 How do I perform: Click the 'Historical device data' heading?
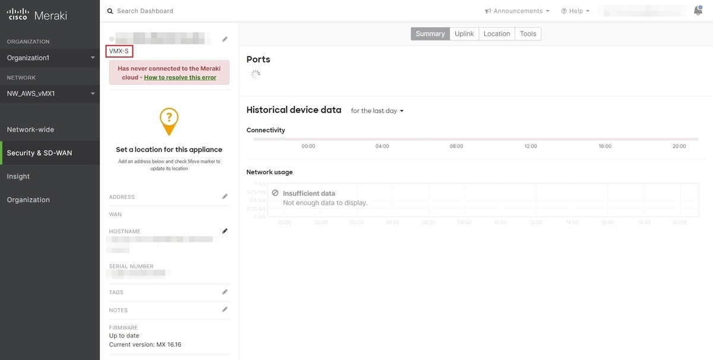(294, 110)
